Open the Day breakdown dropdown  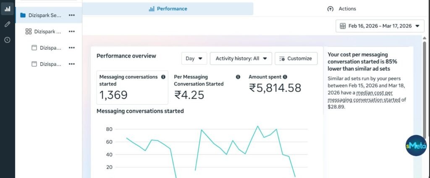coord(194,58)
